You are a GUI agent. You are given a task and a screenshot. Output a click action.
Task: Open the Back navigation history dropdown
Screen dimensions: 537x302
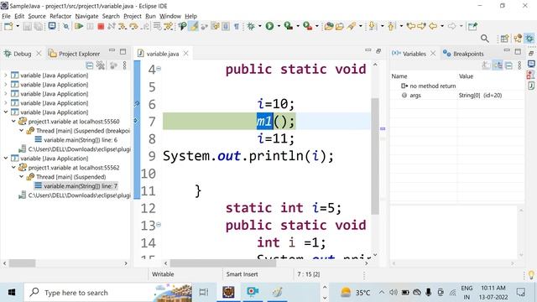pyautogui.click(x=442, y=26)
